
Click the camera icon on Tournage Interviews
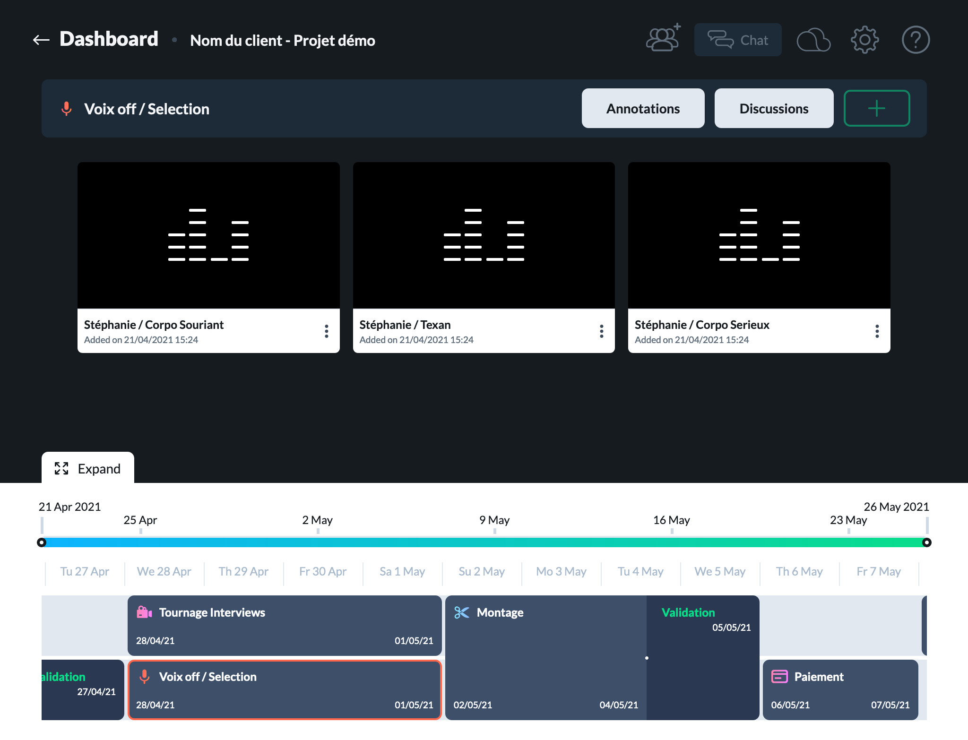click(144, 612)
